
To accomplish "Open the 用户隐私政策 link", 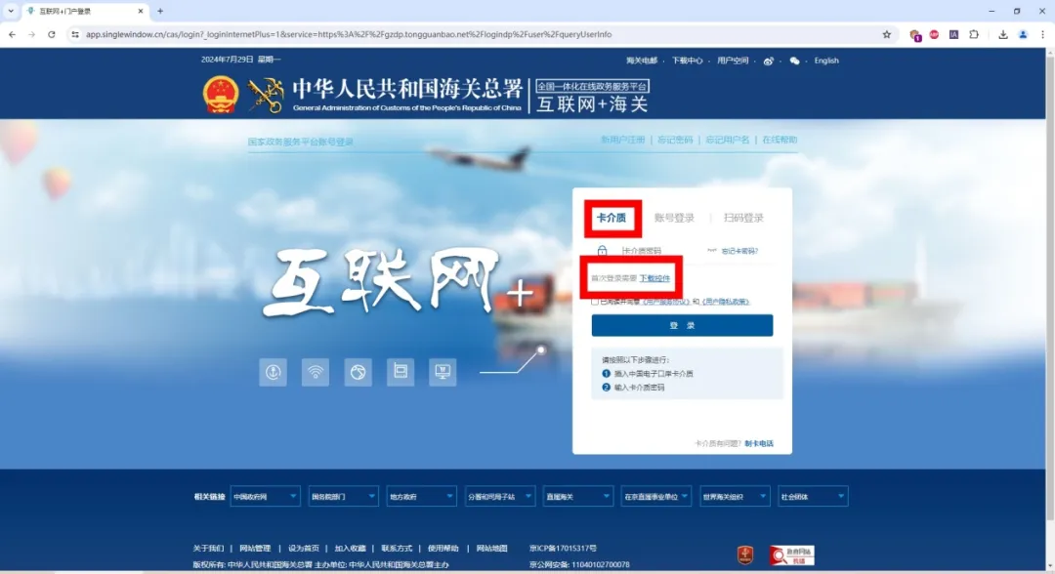I will coord(726,302).
